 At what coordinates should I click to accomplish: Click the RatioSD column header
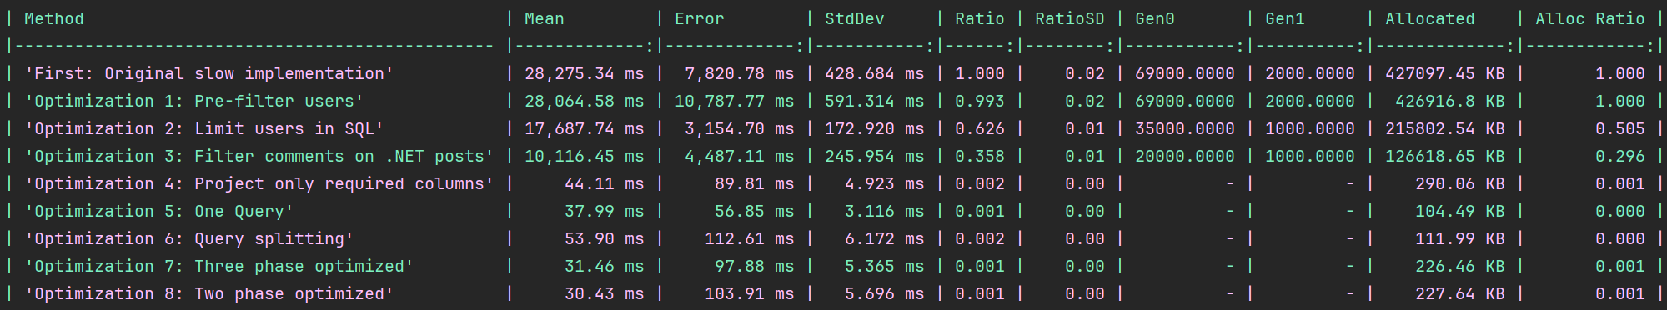[x=1070, y=18]
